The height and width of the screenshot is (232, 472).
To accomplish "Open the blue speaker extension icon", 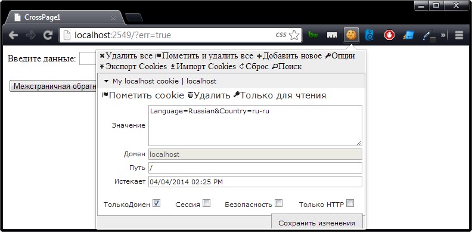I will [369, 36].
